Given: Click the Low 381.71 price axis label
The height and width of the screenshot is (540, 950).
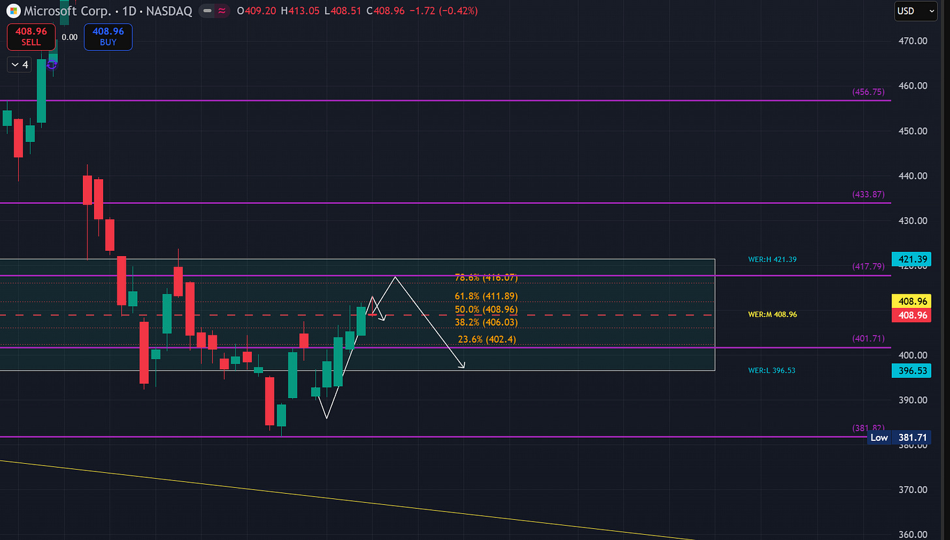Looking at the screenshot, I should pos(899,437).
